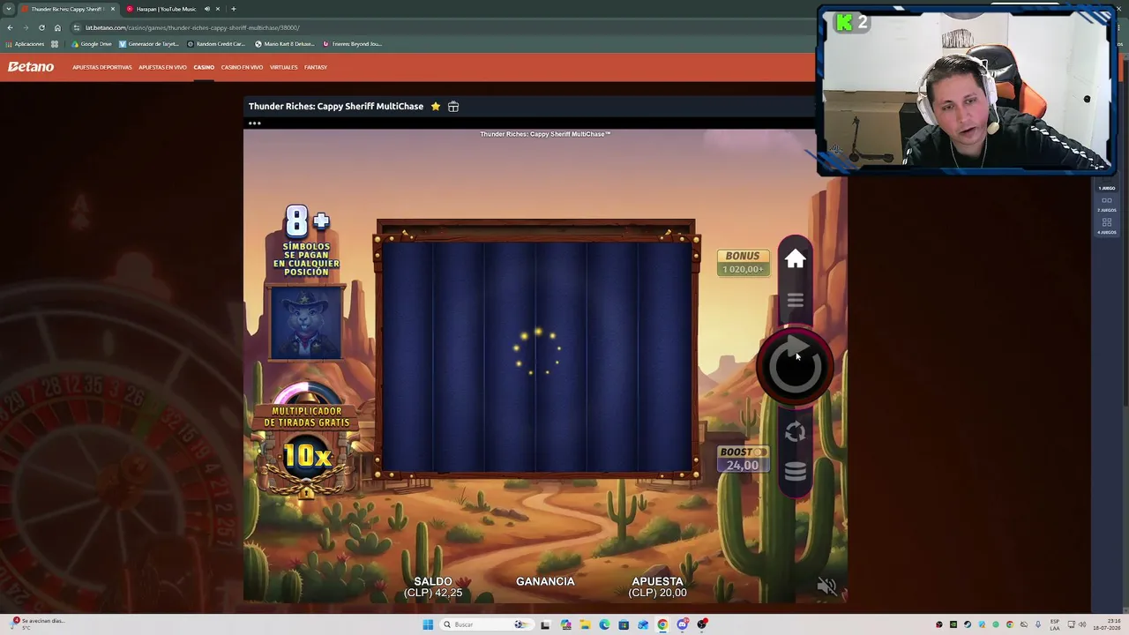Image resolution: width=1129 pixels, height=635 pixels.
Task: Open the Fantasy section
Action: pyautogui.click(x=316, y=67)
